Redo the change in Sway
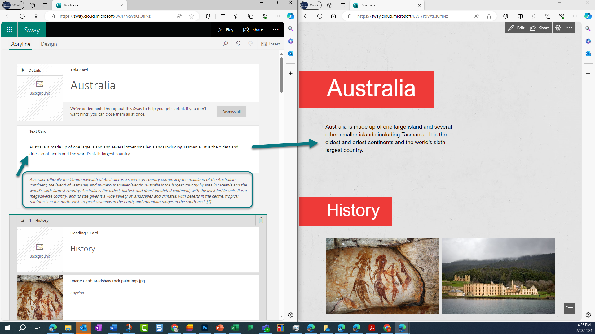 (251, 44)
